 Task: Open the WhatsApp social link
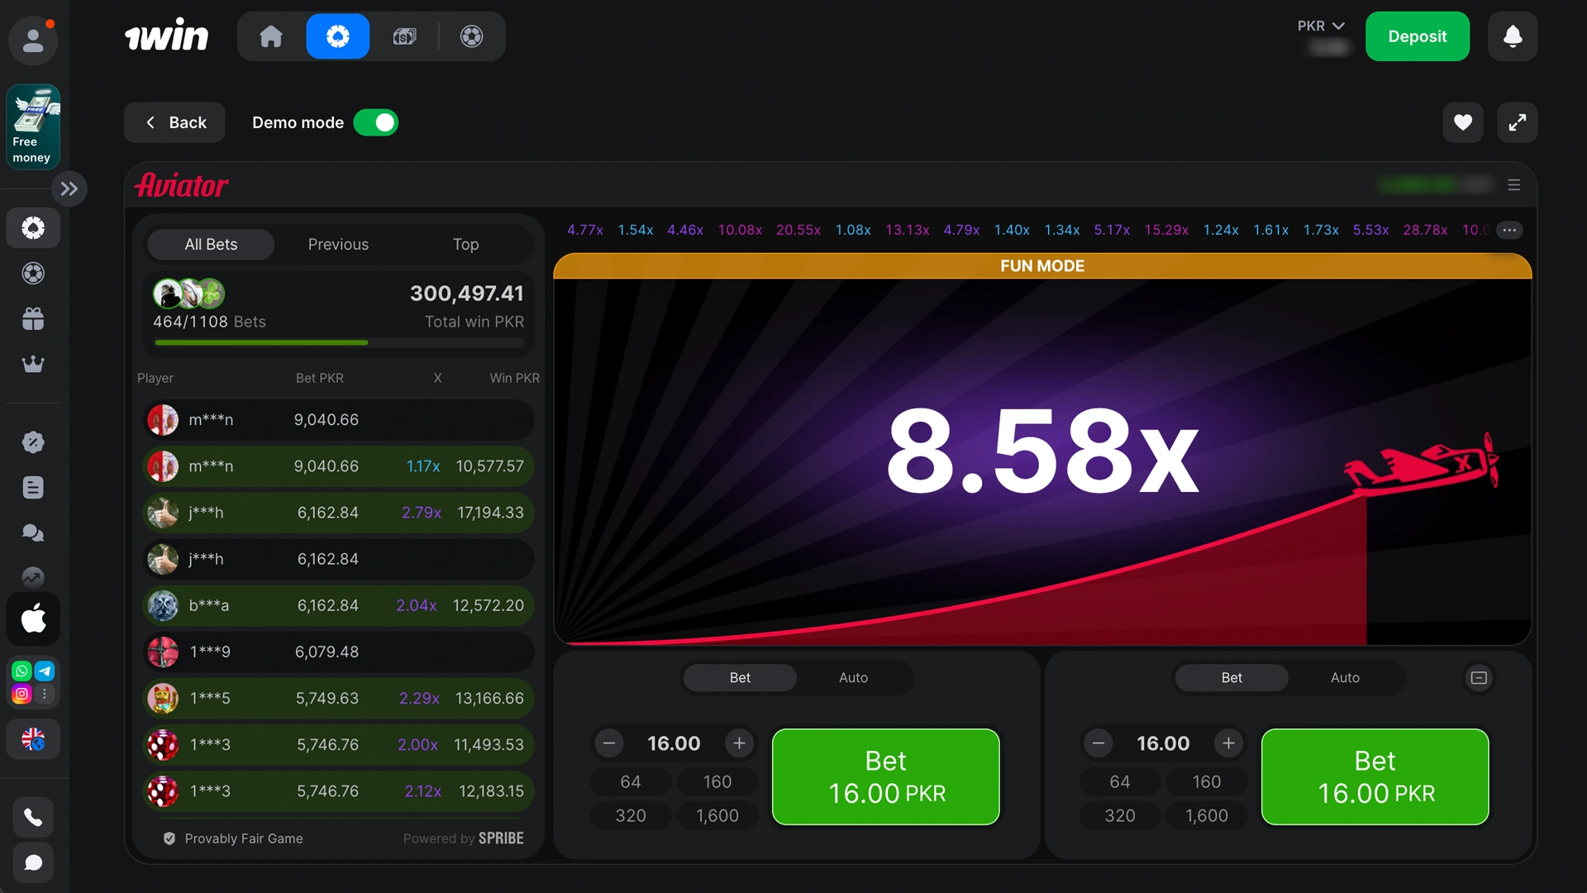click(x=22, y=671)
